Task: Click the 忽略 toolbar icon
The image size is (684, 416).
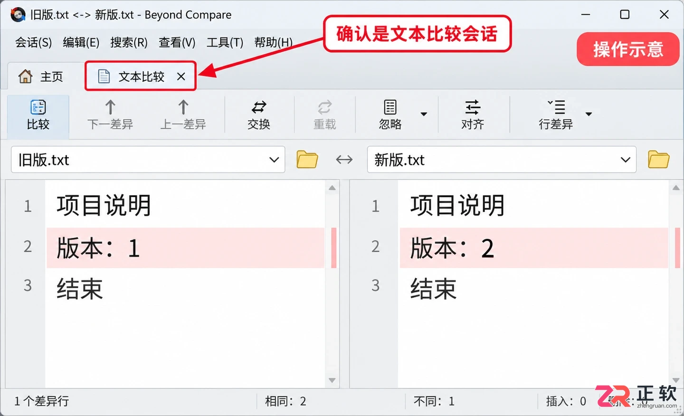Action: pyautogui.click(x=390, y=107)
